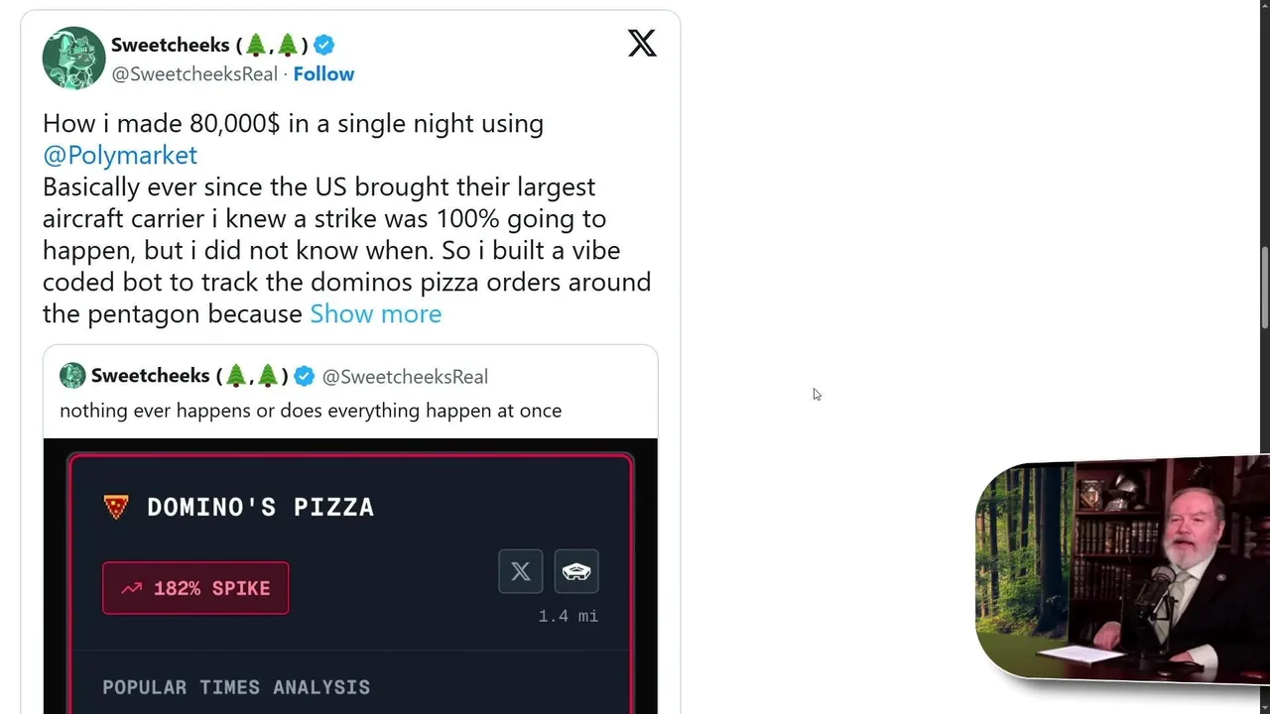Viewport: 1270px width, 714px height.
Task: Click the verified badge in the quoted tweet
Action: (305, 376)
